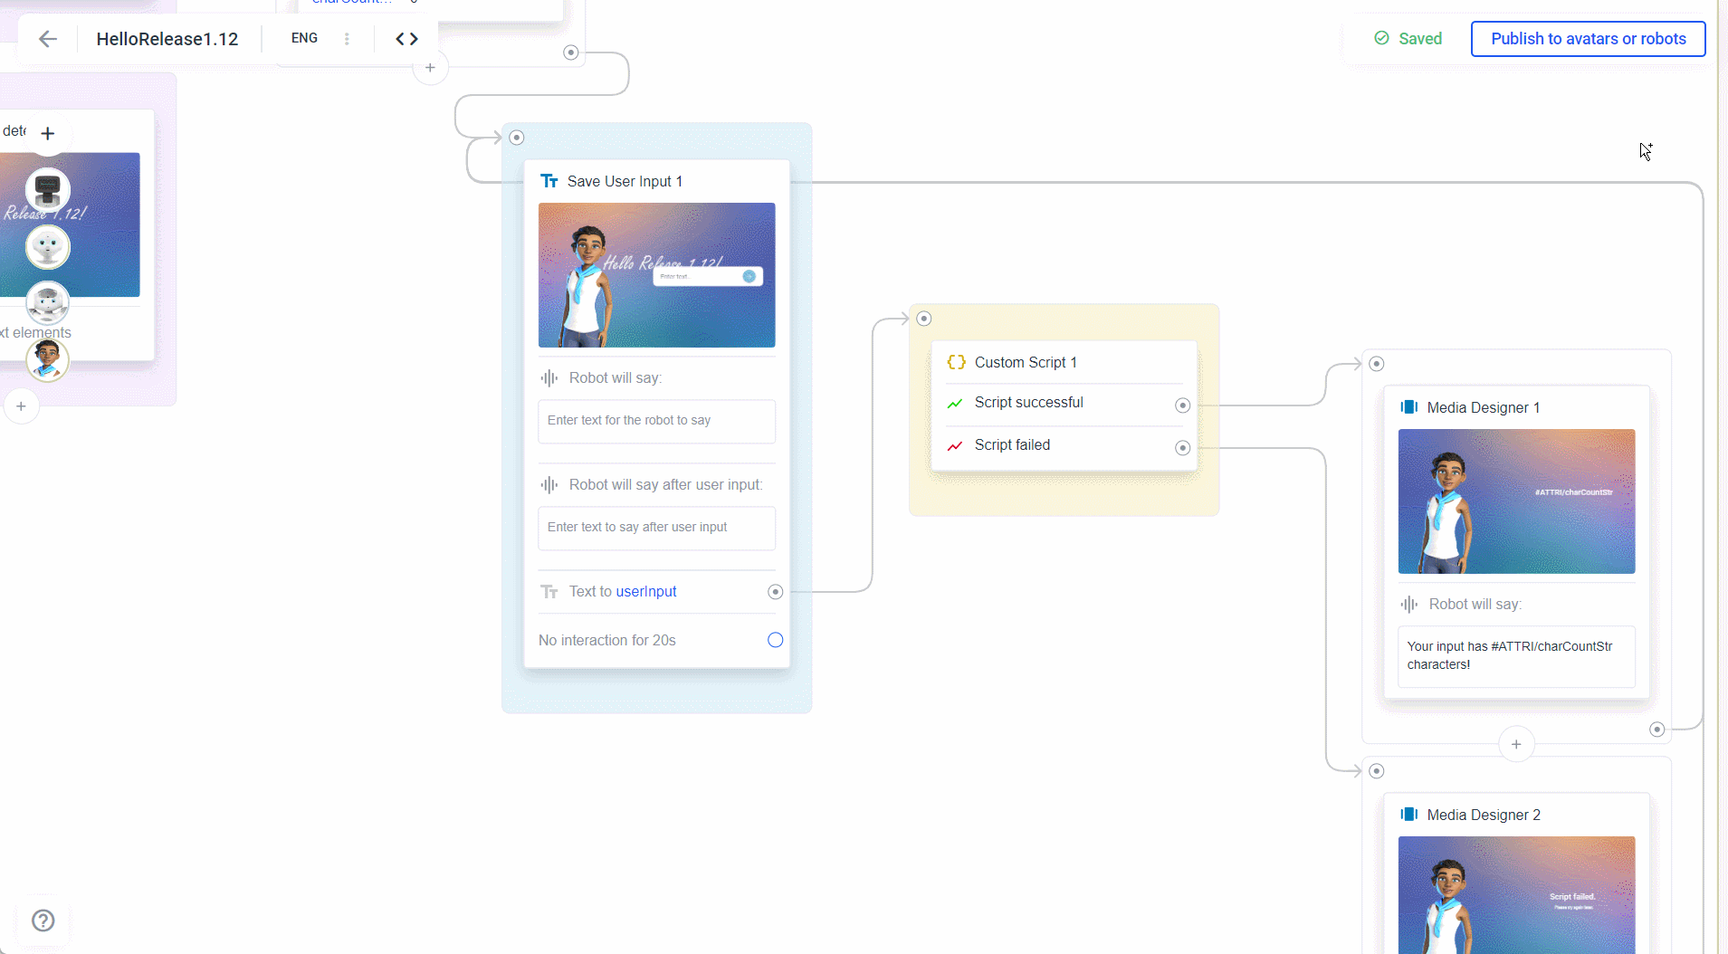Click the Custom Script group input connector
The image size is (1728, 954).
coord(923,319)
